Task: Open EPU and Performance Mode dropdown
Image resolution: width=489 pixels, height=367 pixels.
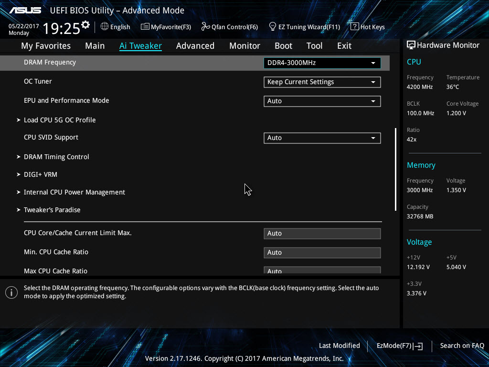Action: point(322,101)
